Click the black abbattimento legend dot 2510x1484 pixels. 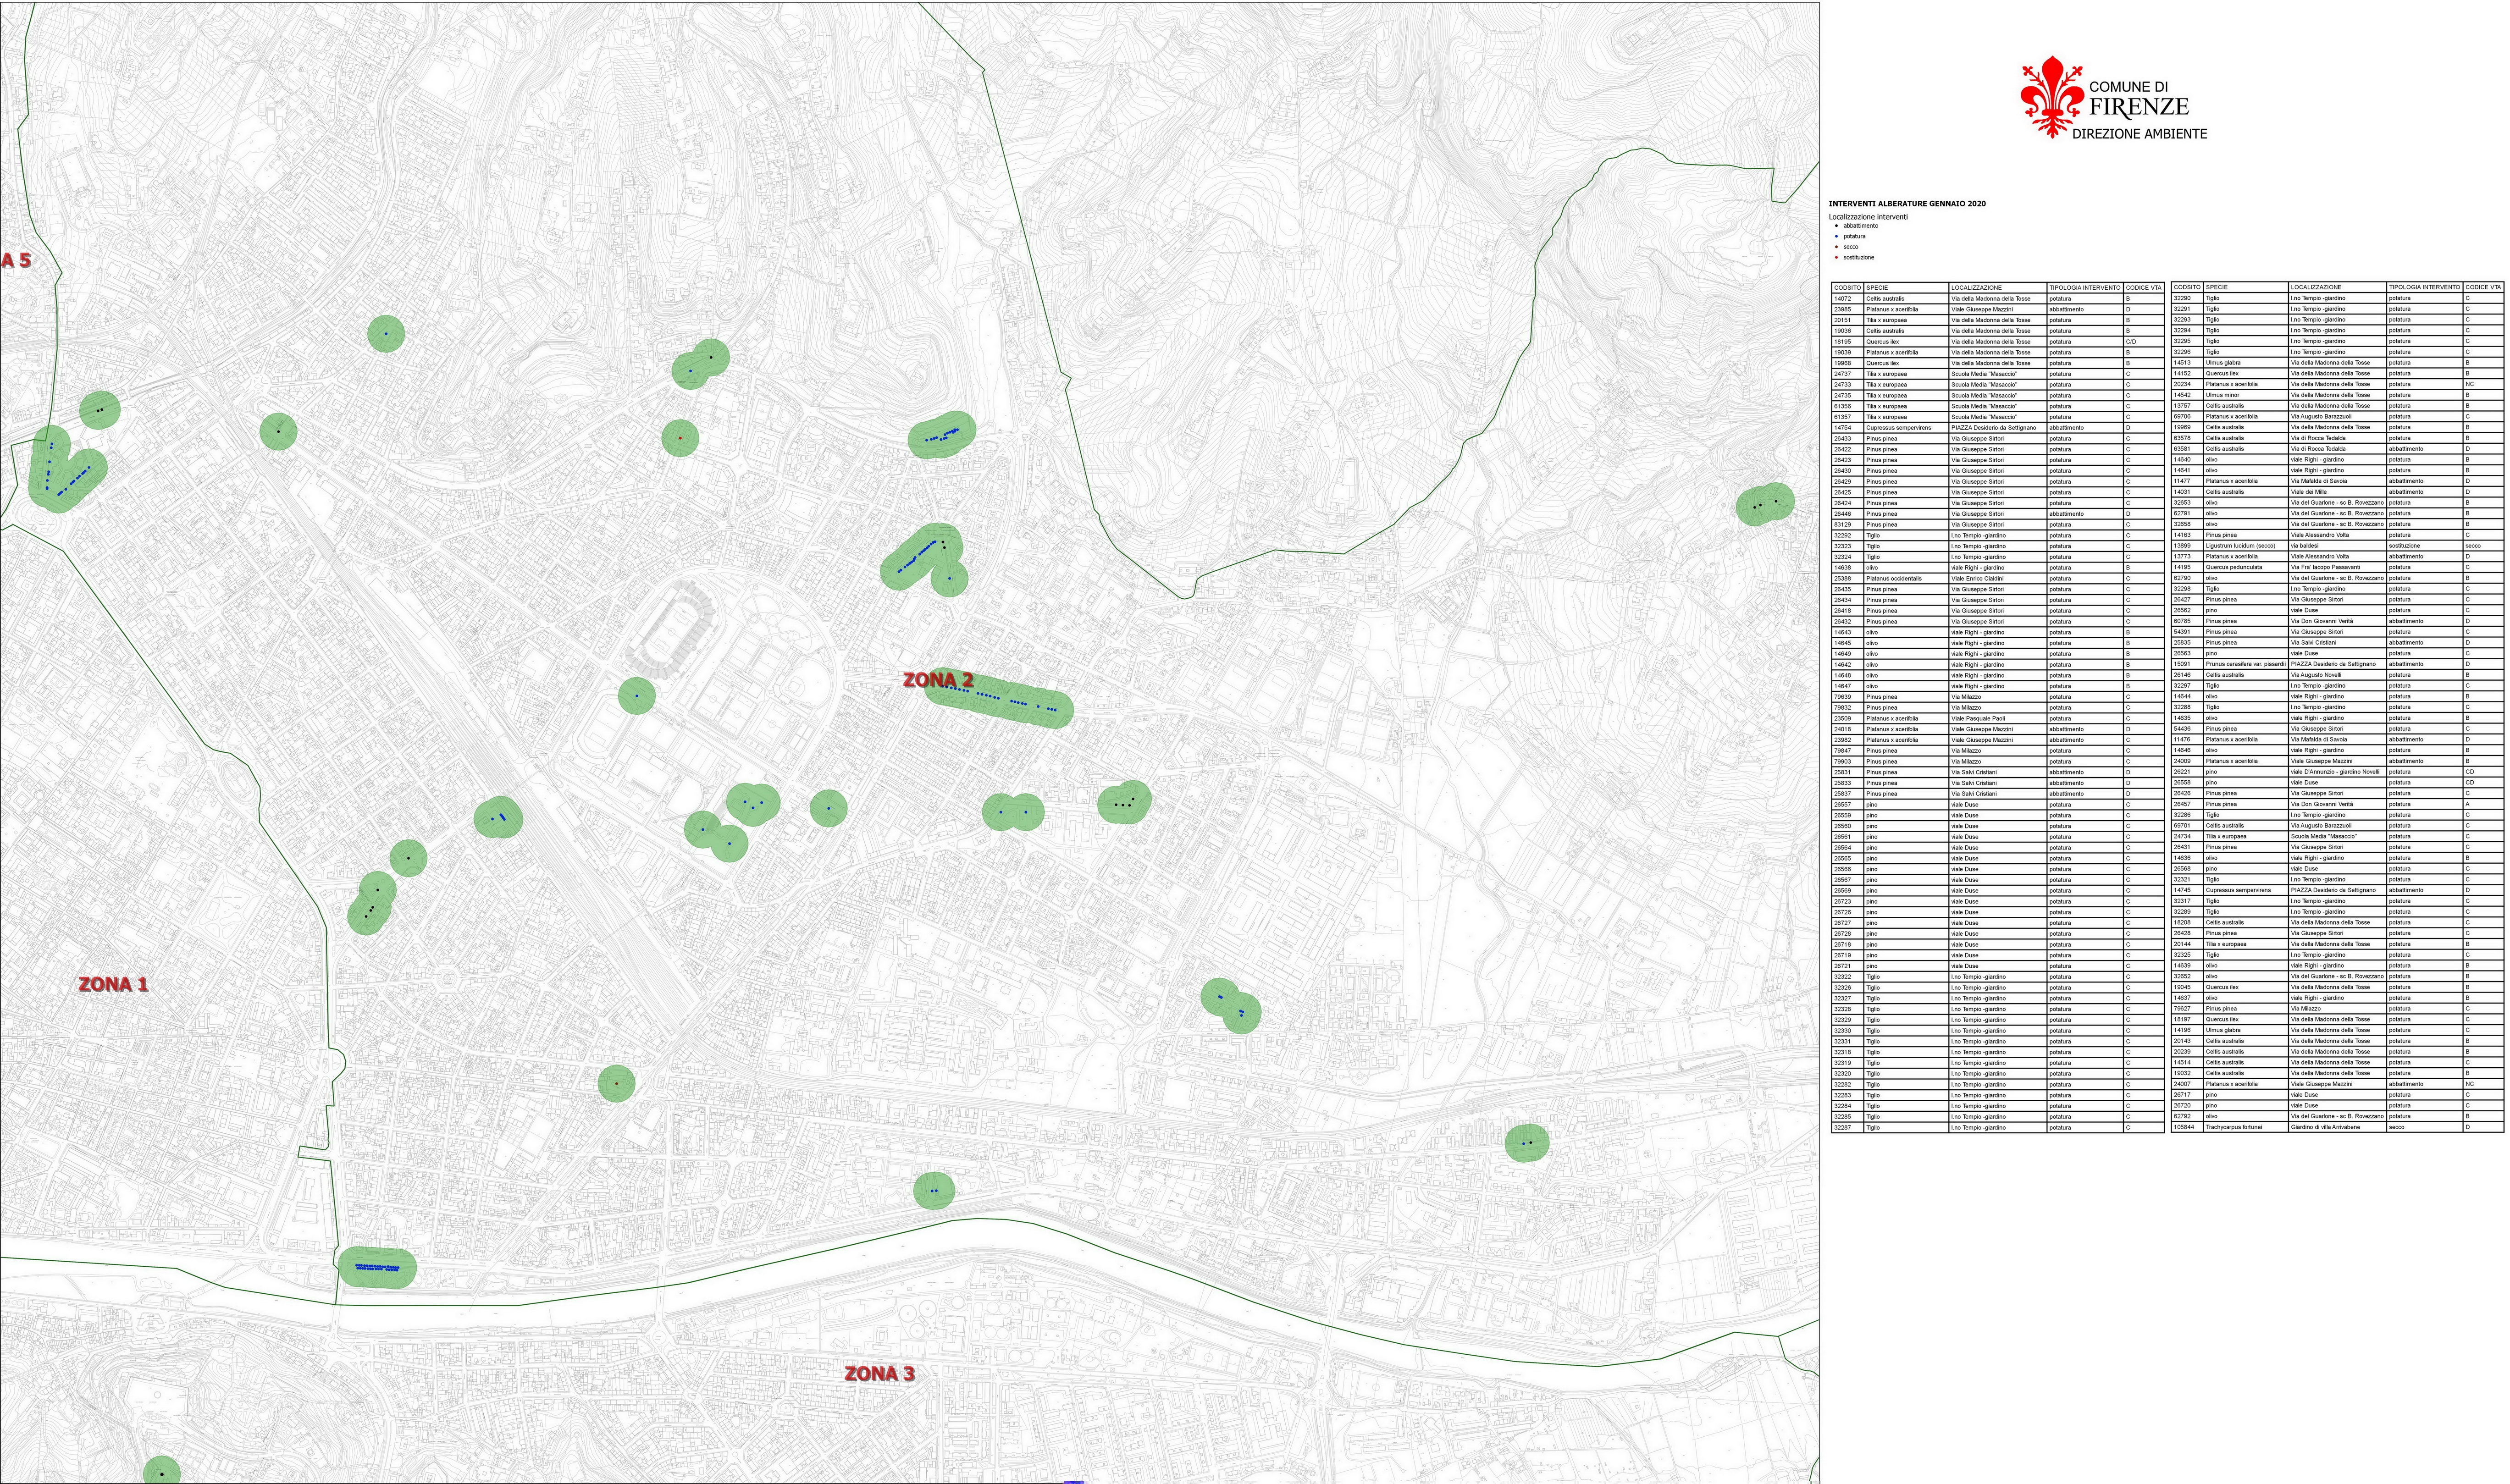[x=1836, y=226]
